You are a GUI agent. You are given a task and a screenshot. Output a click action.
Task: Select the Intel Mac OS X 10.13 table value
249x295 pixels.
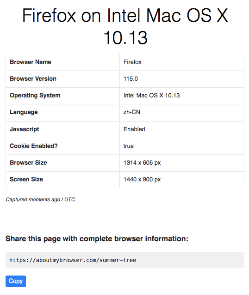[151, 96]
